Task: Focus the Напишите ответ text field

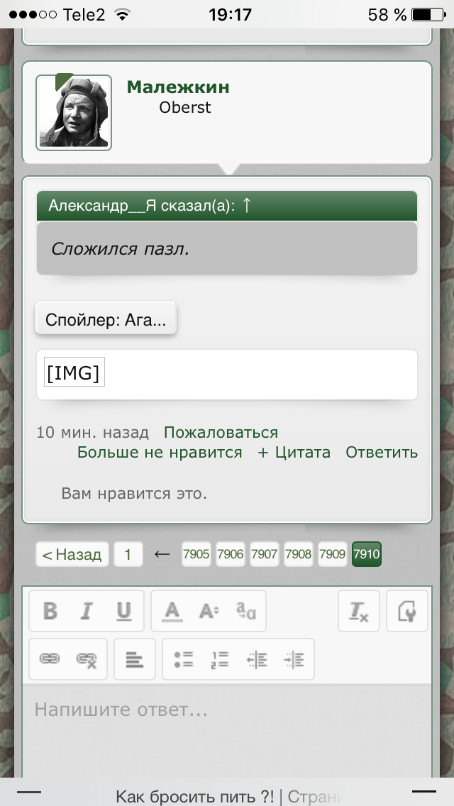Action: coord(227,731)
